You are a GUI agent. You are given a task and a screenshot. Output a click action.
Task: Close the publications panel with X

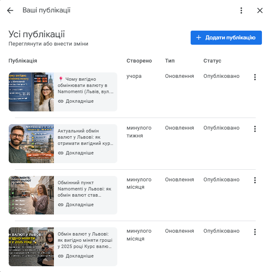coord(259,10)
